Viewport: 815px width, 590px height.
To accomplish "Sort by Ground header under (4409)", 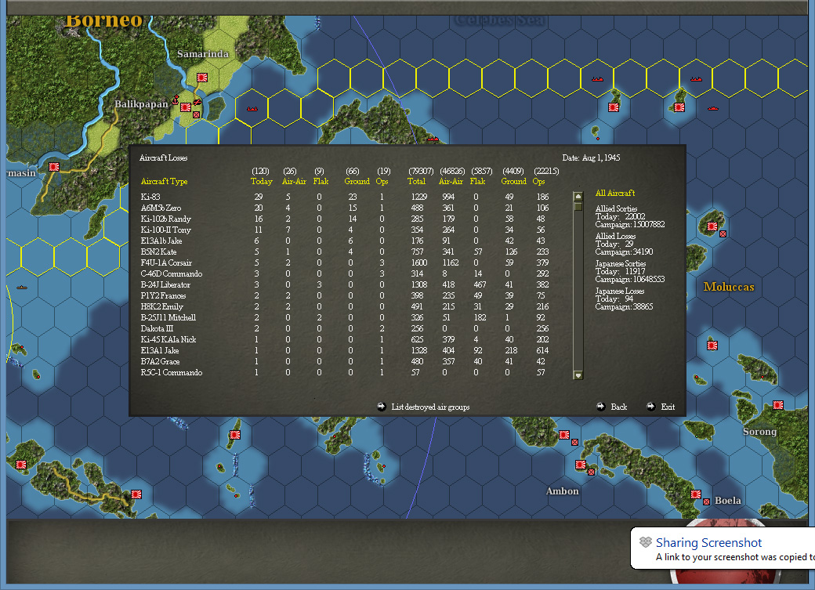I will pos(513,182).
